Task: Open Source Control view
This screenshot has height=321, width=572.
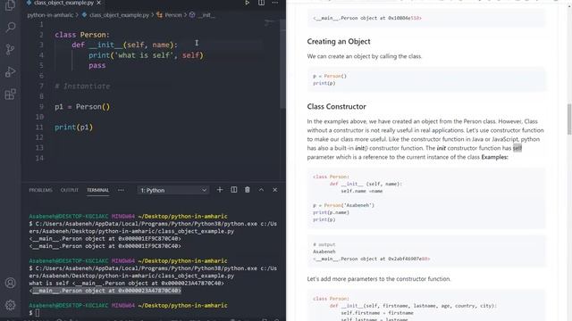Action: pos(10,49)
